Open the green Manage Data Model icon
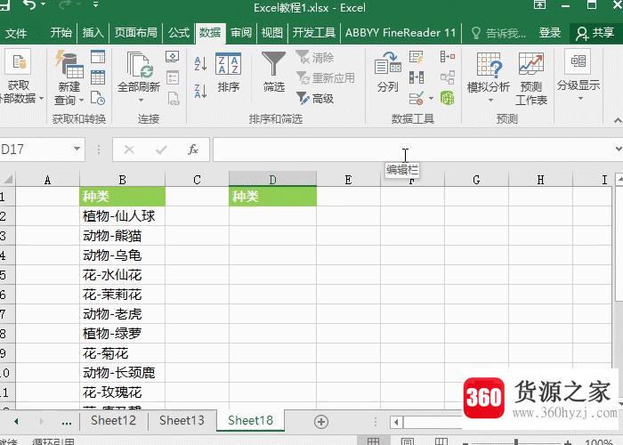Screen dimensions: 623x445 448,98
